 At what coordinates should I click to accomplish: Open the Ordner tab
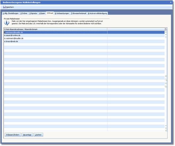pyautogui.click(x=24, y=13)
